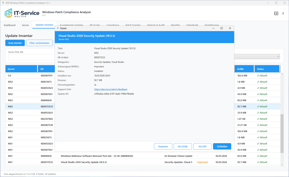
Task: Click the 21.37 GB size cell
Action: tap(242, 125)
